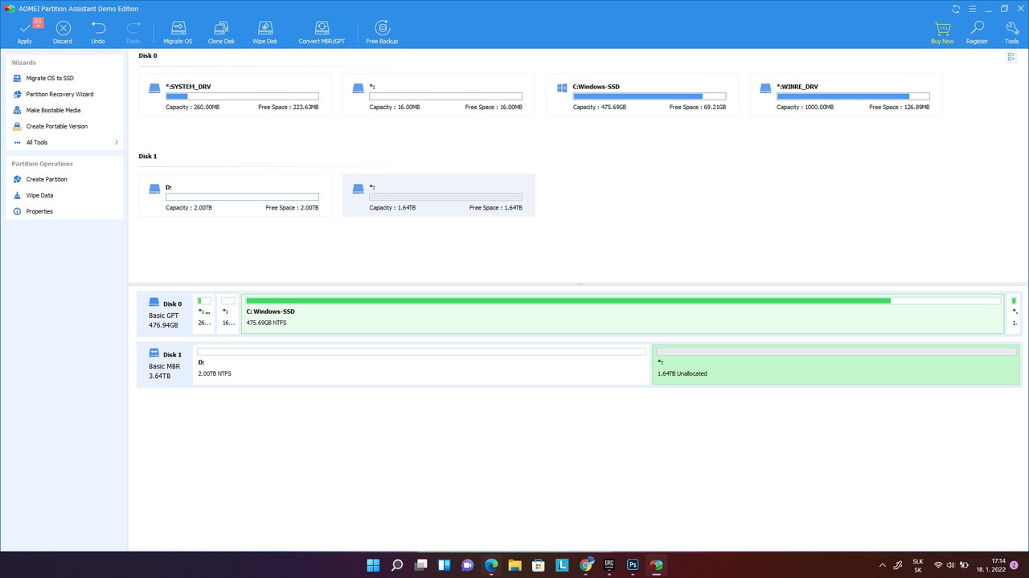1029x578 pixels.
Task: Open Windows taskbar search
Action: click(397, 564)
